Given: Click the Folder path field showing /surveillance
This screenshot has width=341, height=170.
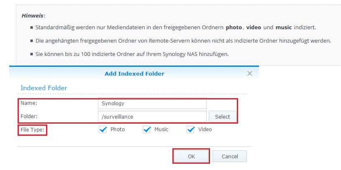Looking at the screenshot, I should click(152, 117).
